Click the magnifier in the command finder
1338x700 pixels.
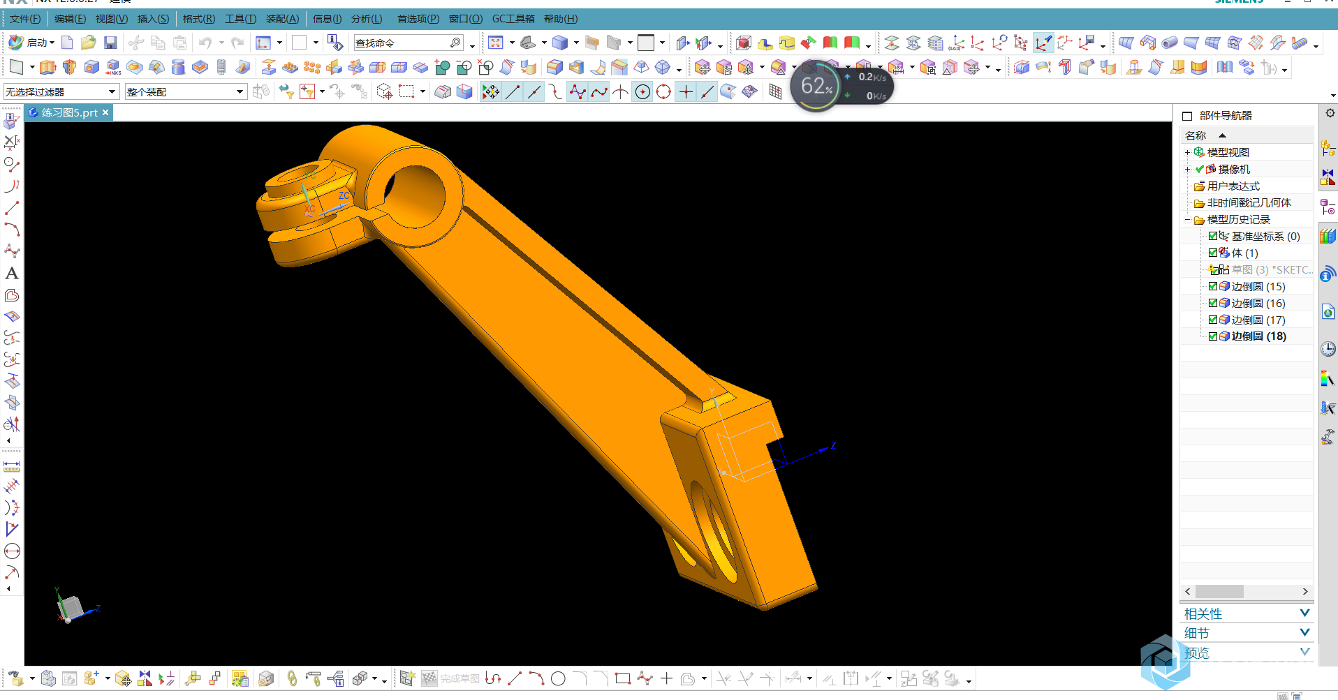point(455,43)
